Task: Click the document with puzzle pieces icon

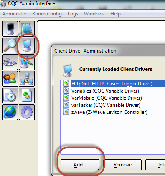Action: (x=27, y=96)
